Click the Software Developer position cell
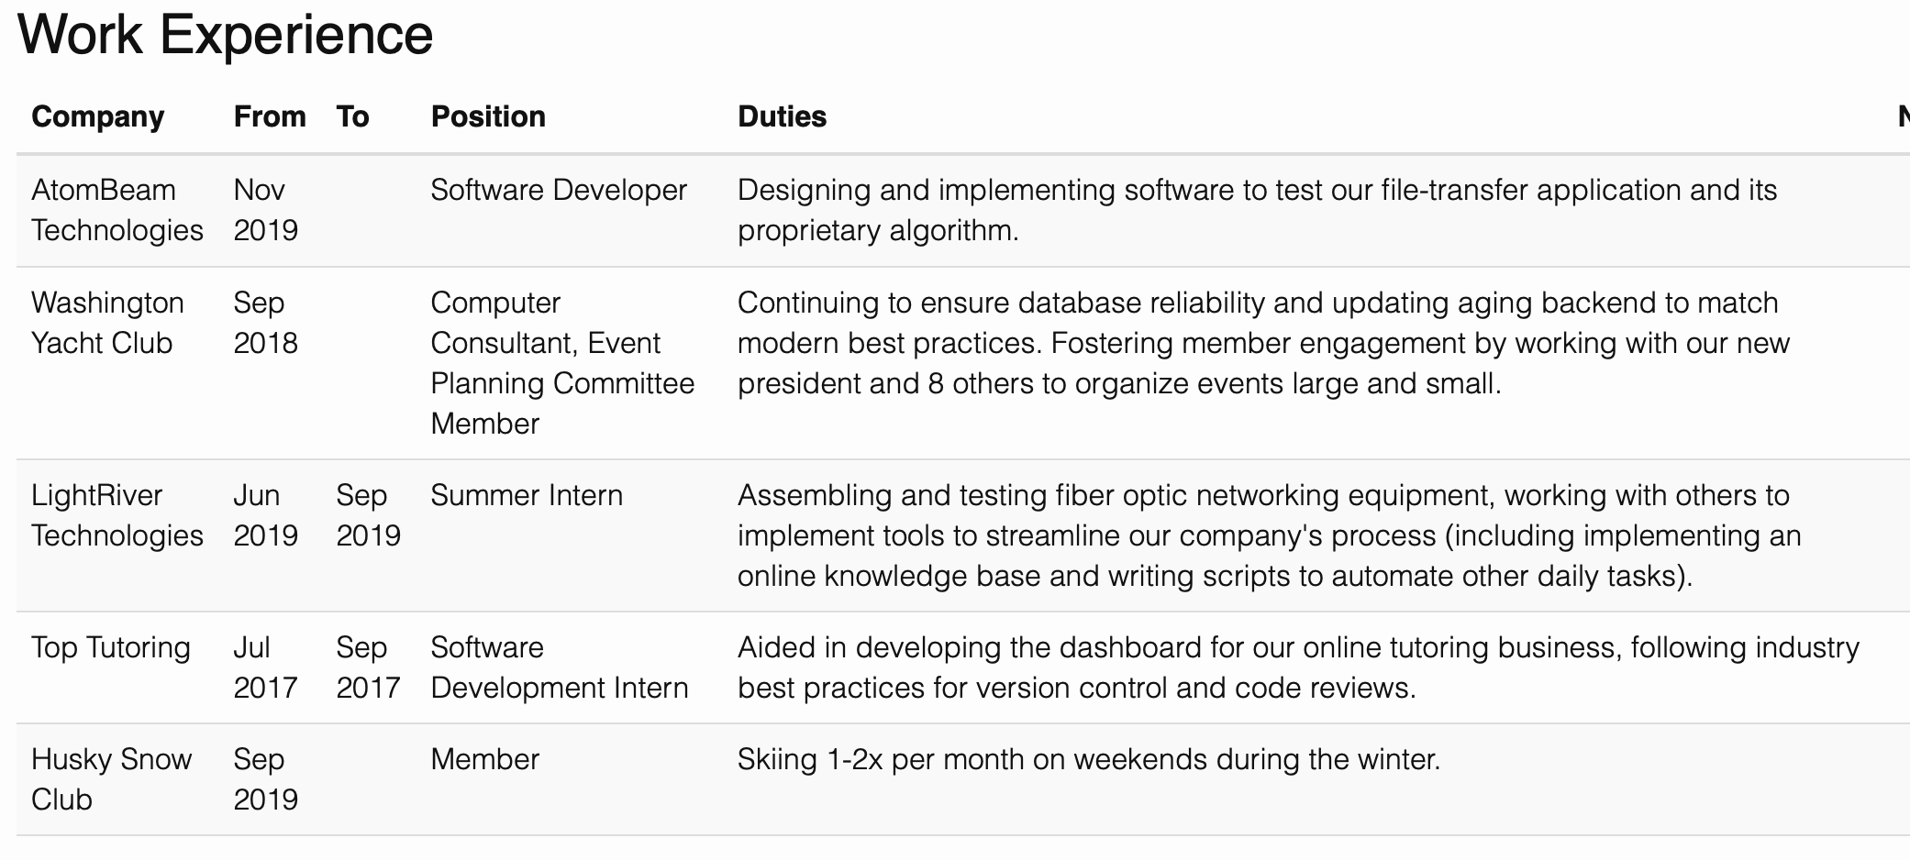This screenshot has height=860, width=1910. [558, 190]
